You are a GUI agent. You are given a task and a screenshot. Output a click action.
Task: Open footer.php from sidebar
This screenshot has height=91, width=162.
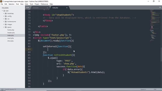[x=11, y=30]
